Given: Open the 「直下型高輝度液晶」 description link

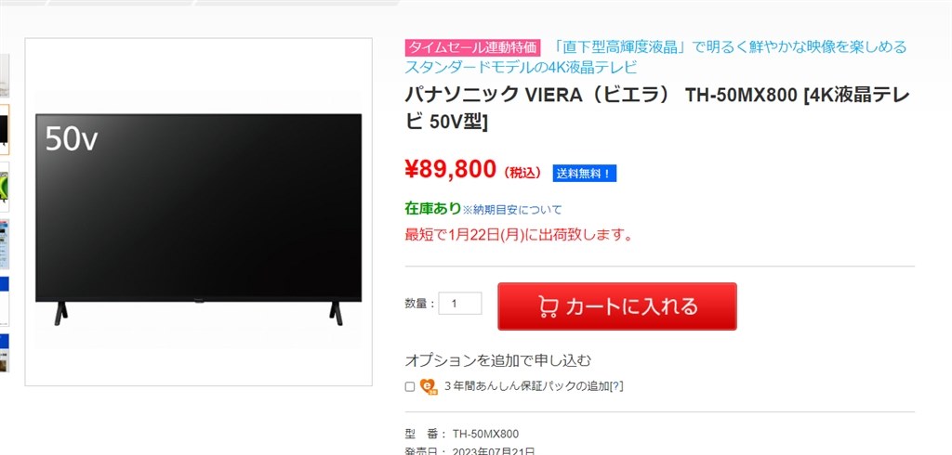Looking at the screenshot, I should pyautogui.click(x=655, y=57).
